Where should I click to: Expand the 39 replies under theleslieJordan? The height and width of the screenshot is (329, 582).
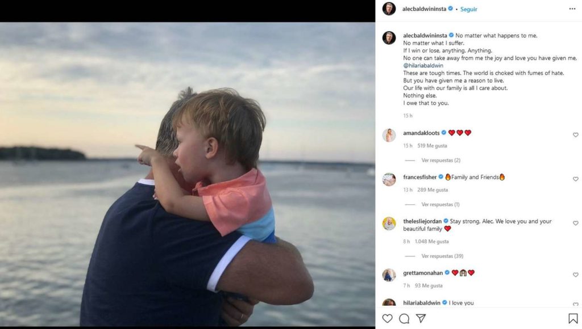point(442,256)
